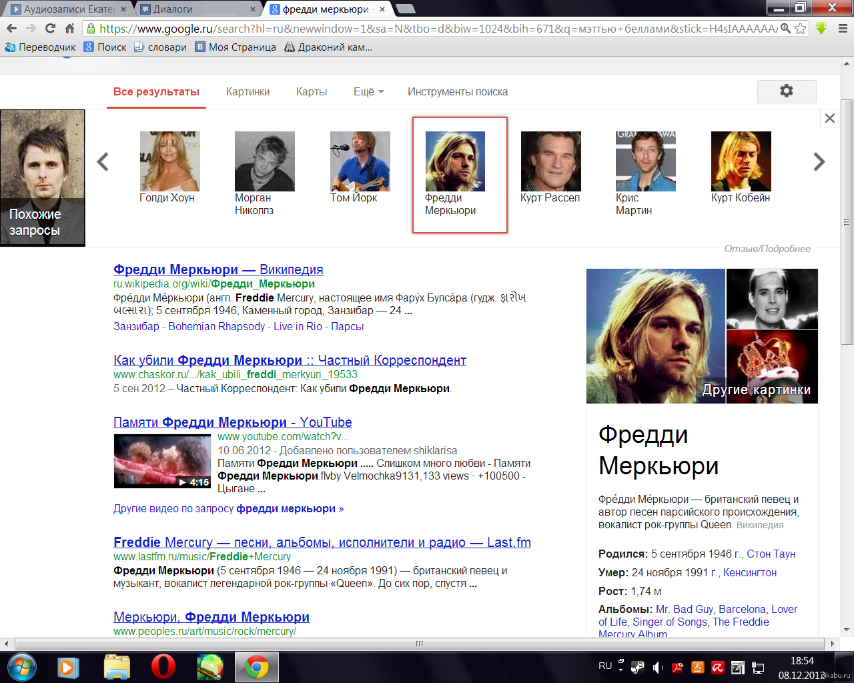
Task: Show previous related people in carousel
Action: coord(103,161)
